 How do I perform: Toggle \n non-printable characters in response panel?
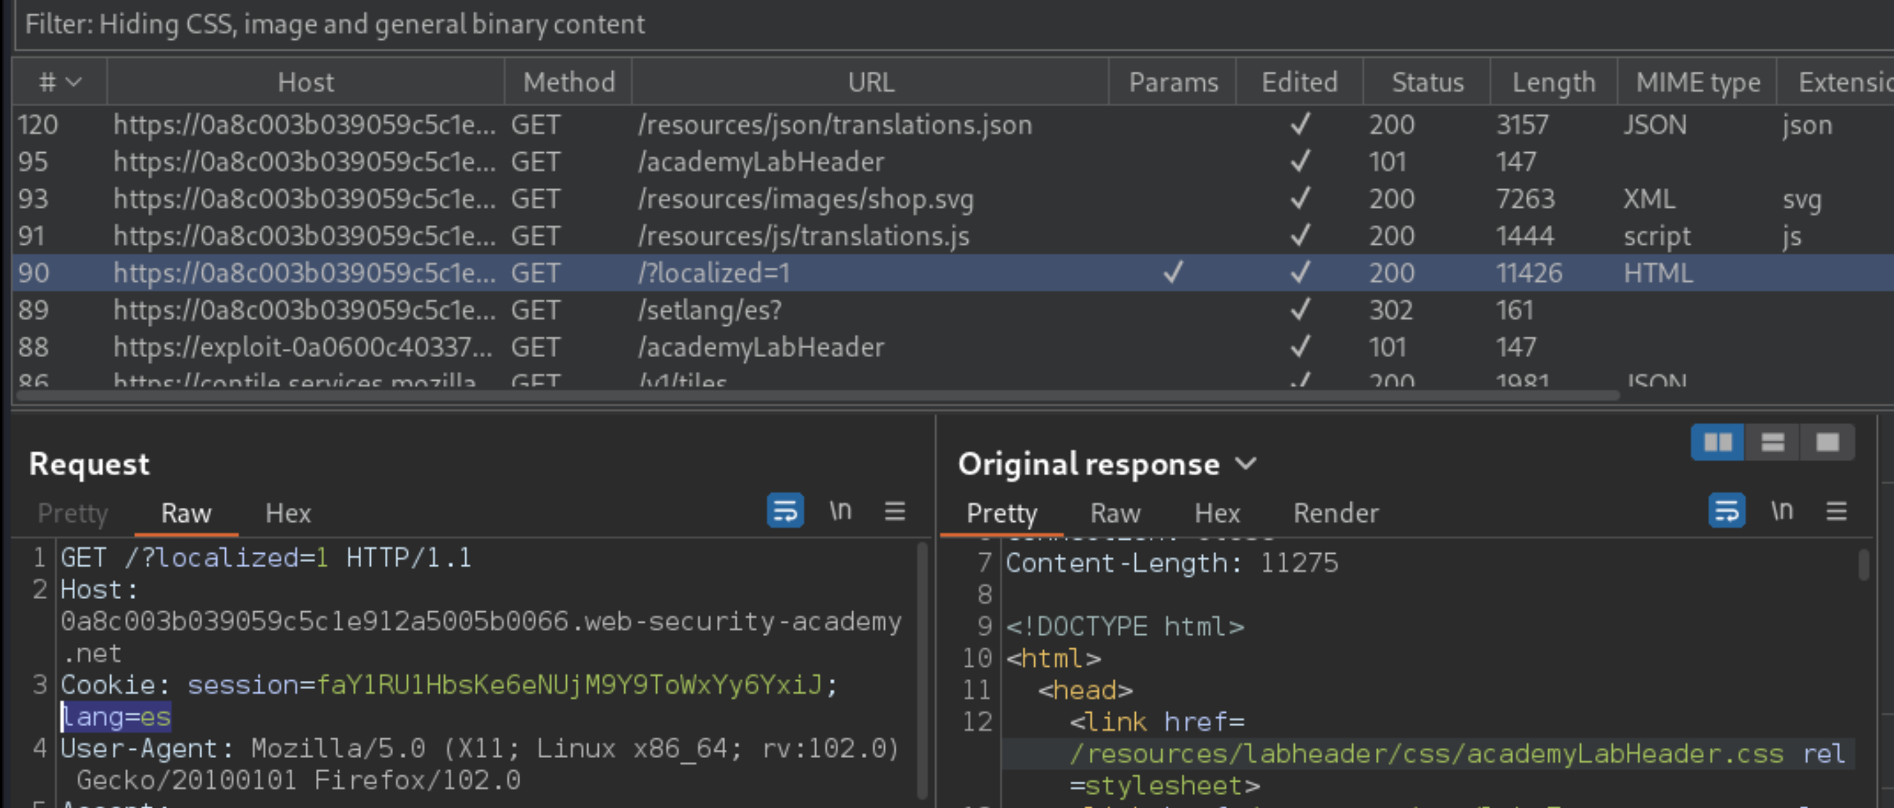click(1782, 511)
